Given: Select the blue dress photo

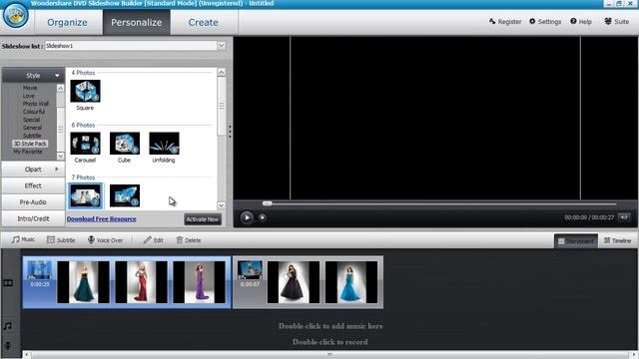Looking at the screenshot, I should click(351, 282).
